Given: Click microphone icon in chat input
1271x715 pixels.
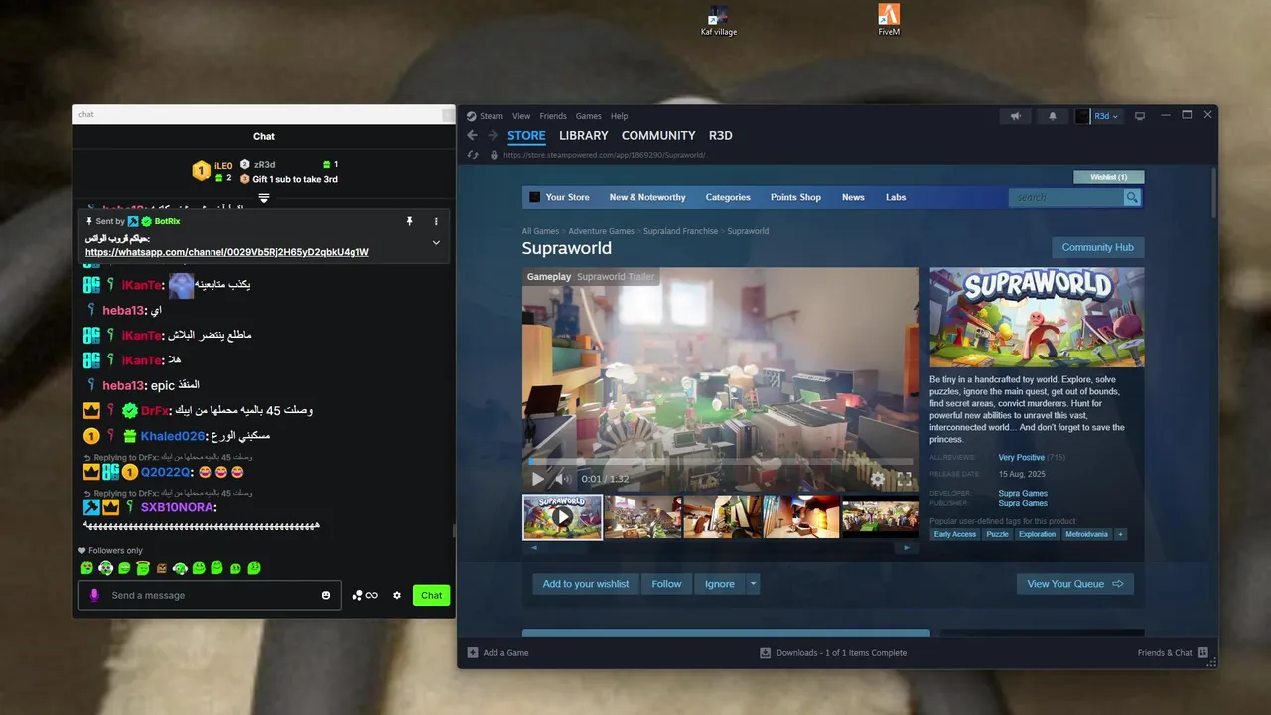Looking at the screenshot, I should [95, 595].
